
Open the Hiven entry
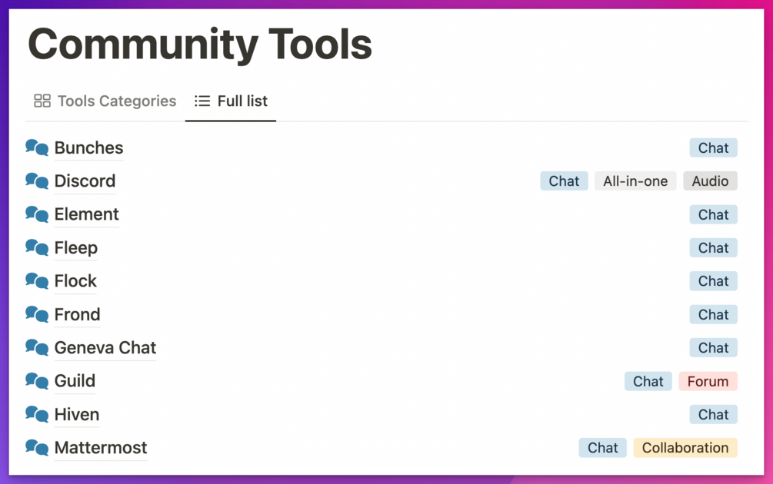[77, 414]
